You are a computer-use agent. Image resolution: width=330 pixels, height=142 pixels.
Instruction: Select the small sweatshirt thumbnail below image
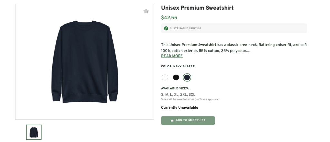click(34, 132)
